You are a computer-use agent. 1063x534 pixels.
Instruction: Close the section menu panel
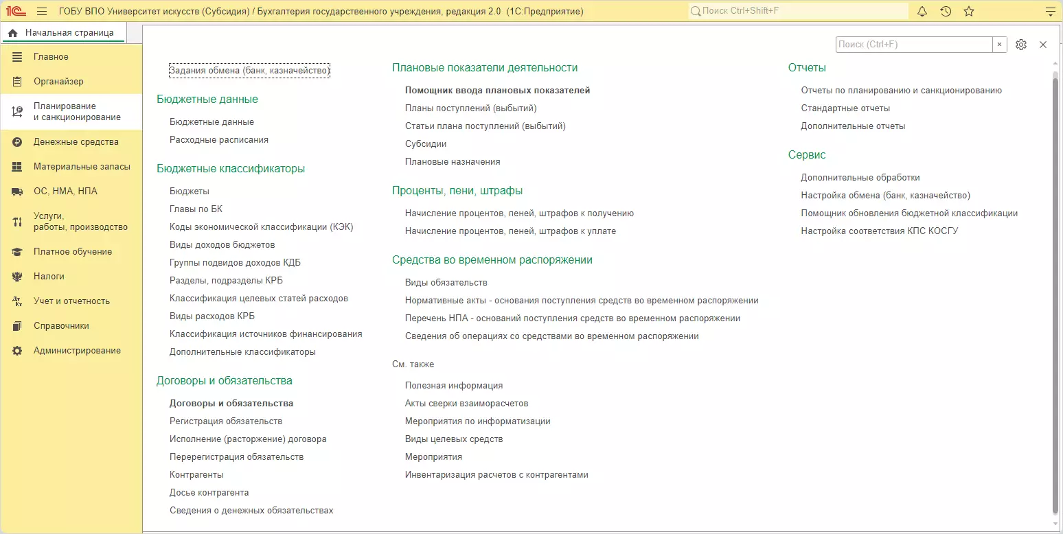pos(1043,45)
